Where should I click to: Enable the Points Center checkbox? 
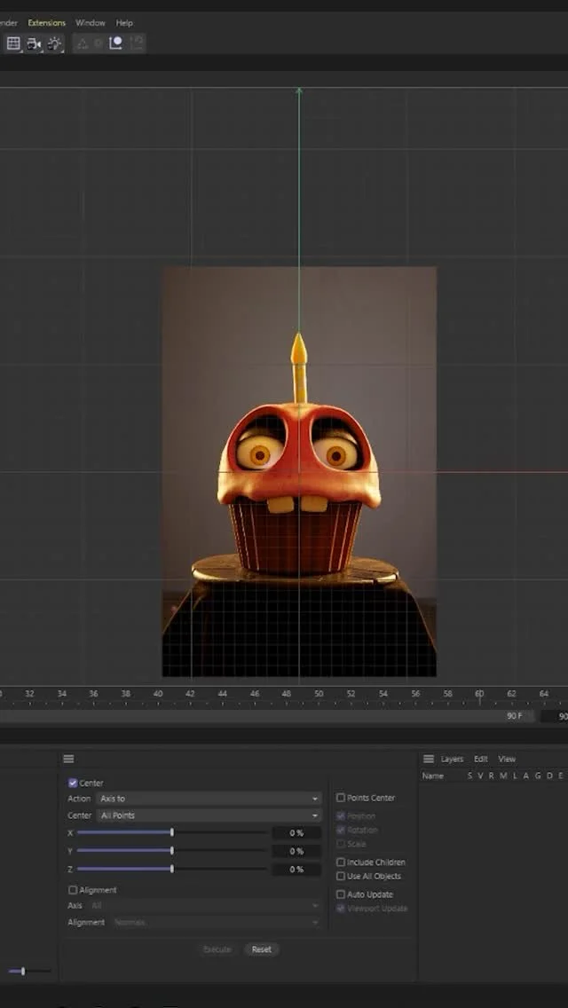[341, 798]
